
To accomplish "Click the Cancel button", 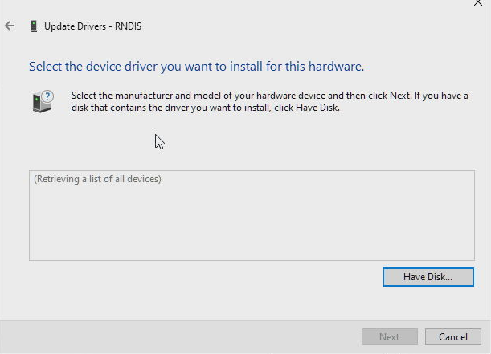I will (x=452, y=337).
